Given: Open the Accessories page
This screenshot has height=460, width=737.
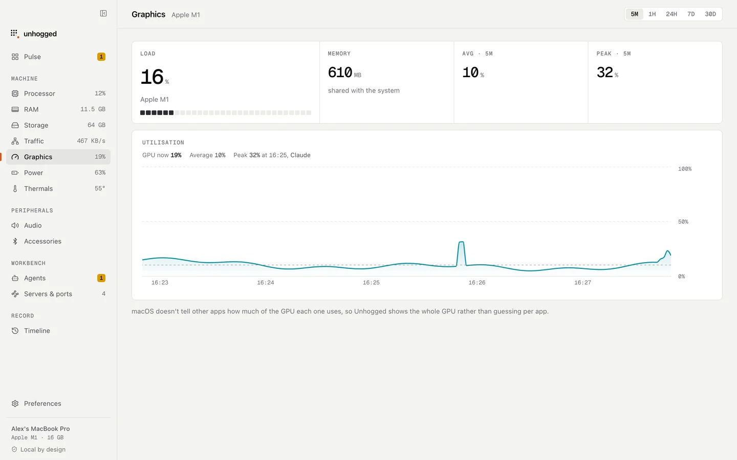Looking at the screenshot, I should click(x=58, y=241).
